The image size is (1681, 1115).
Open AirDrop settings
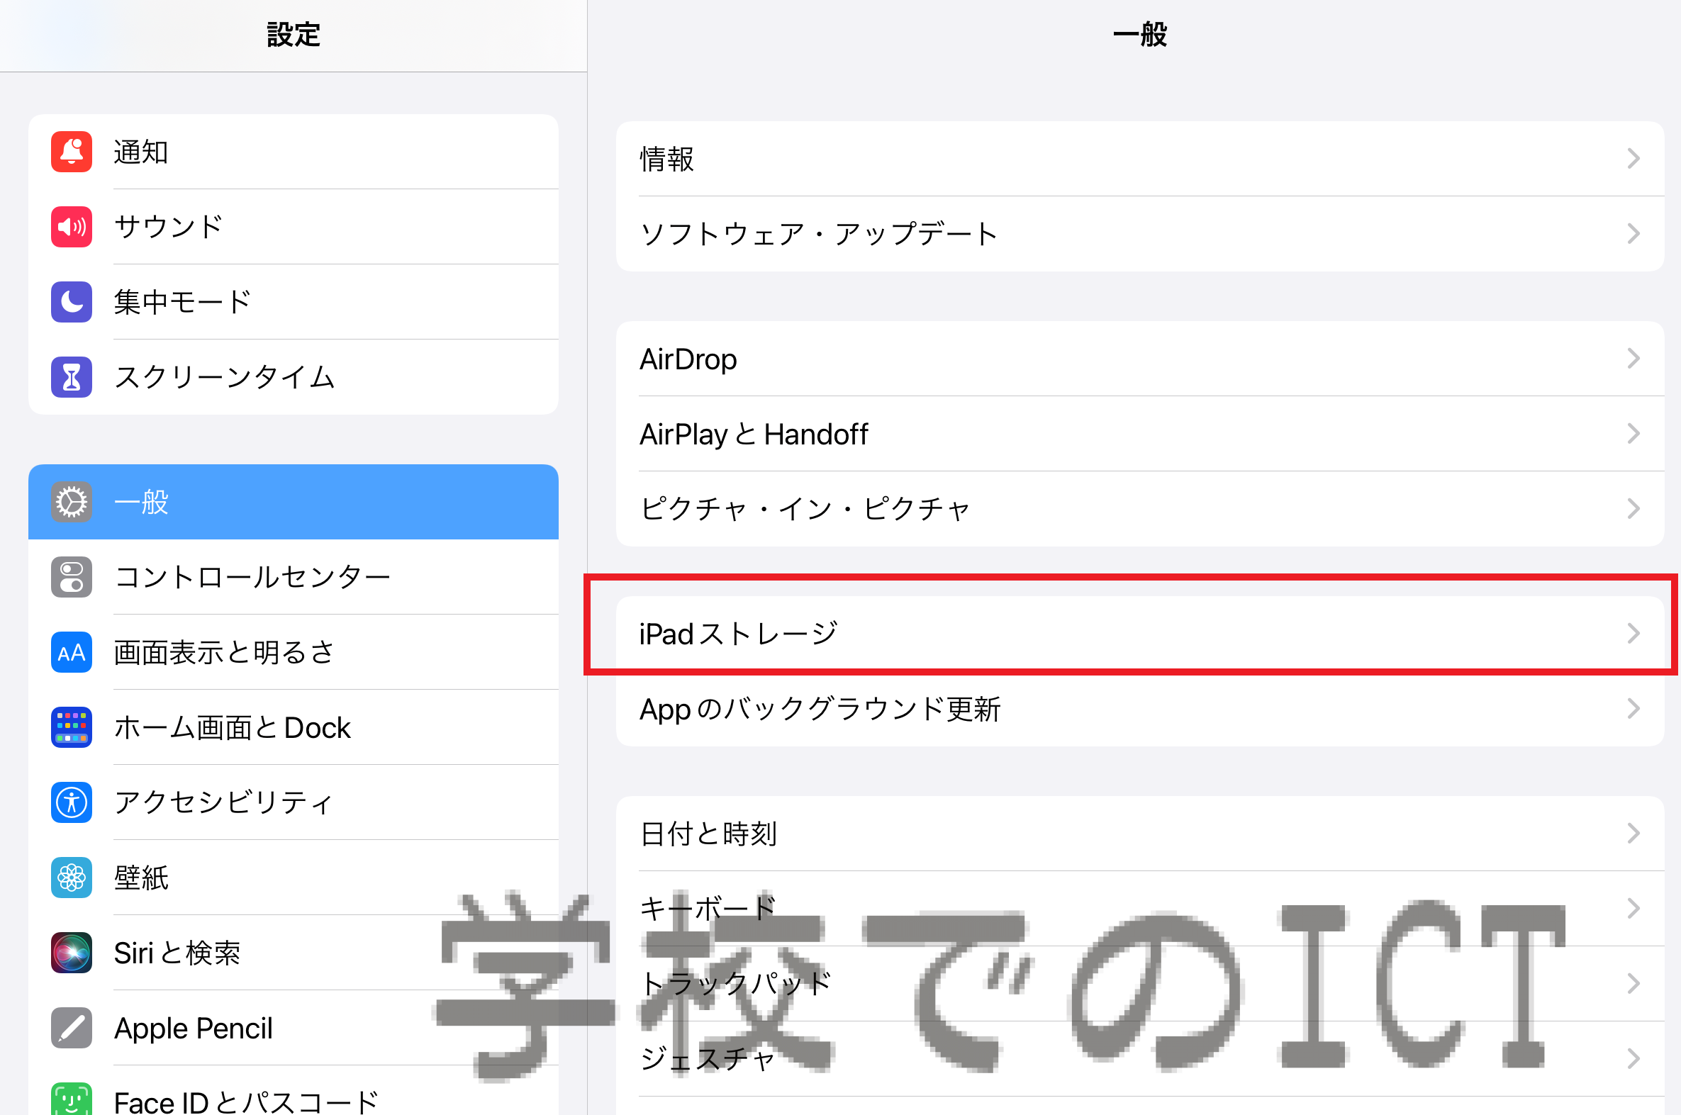1140,359
